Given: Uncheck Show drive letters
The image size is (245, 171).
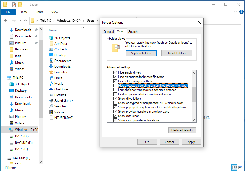Looking at the screenshot, I should pos(115,98).
